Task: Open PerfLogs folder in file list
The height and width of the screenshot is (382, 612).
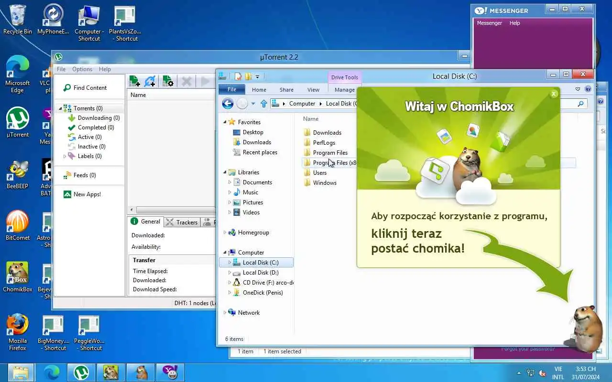Action: 324,143
